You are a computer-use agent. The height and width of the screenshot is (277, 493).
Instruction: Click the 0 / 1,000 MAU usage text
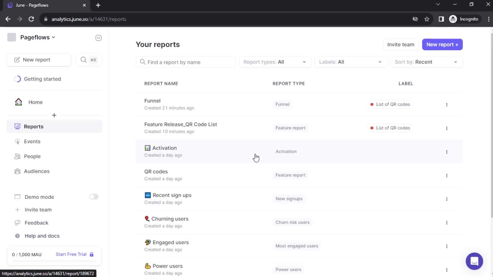pyautogui.click(x=27, y=254)
